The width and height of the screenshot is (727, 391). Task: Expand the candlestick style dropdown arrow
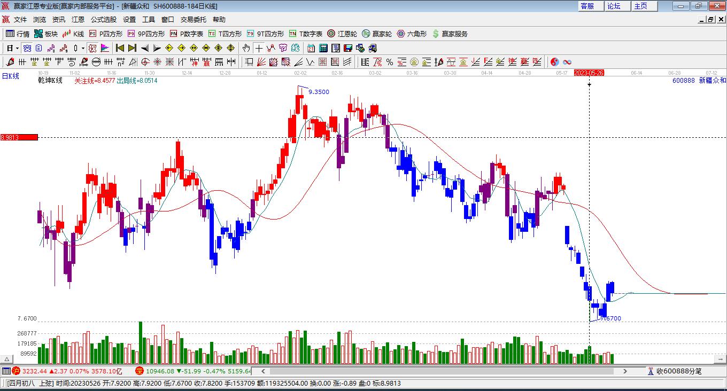pyautogui.click(x=83, y=48)
